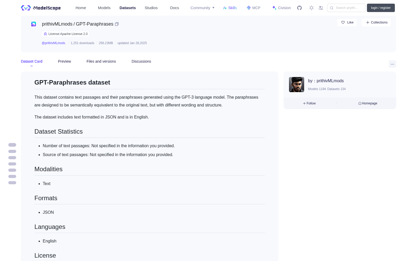Screen dimensions: 417x261
Task: Click the 258.23MB size text
Action: (x=106, y=43)
